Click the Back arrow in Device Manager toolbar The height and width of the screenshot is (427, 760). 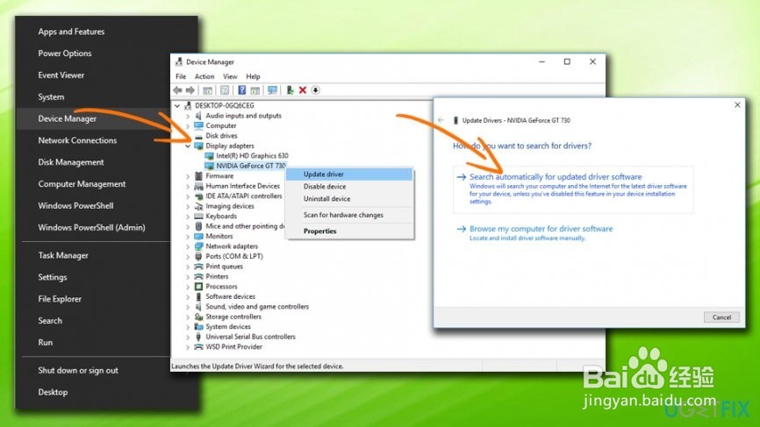178,90
